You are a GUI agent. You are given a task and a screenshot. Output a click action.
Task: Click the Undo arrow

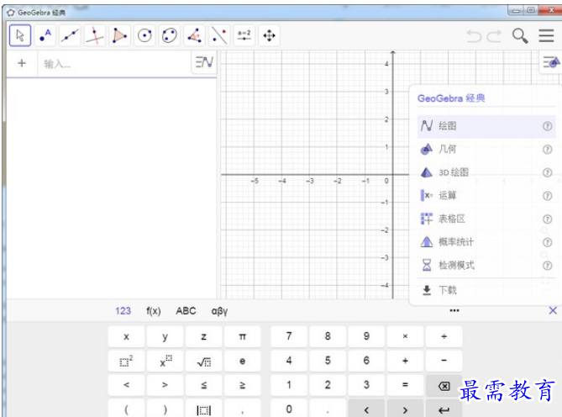click(x=474, y=36)
